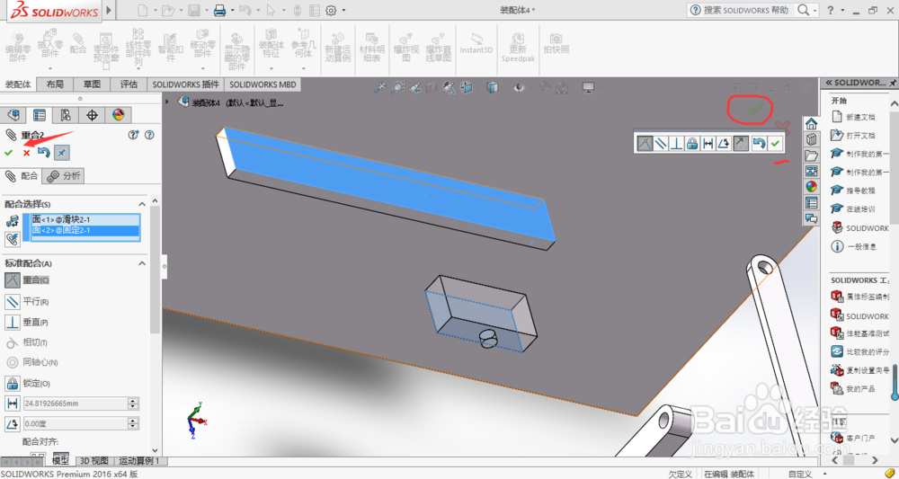Select the perpendicular mate in the pop-up toolbar
This screenshot has width=899, height=479.
pos(677,143)
